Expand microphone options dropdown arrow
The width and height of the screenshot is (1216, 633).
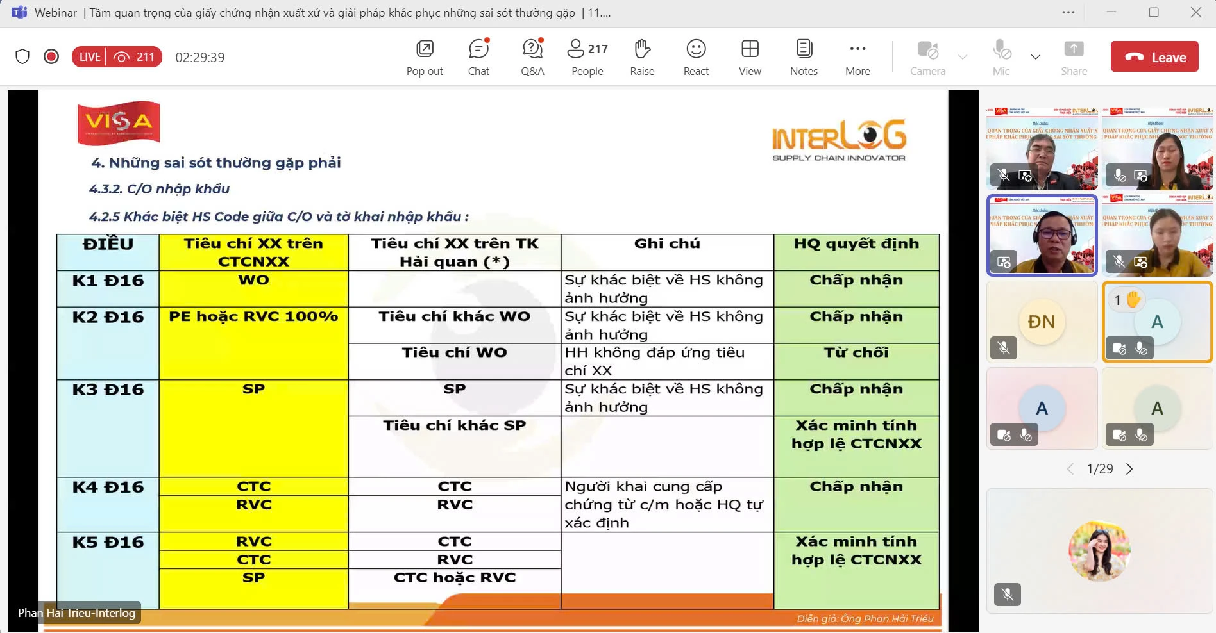coord(1036,57)
